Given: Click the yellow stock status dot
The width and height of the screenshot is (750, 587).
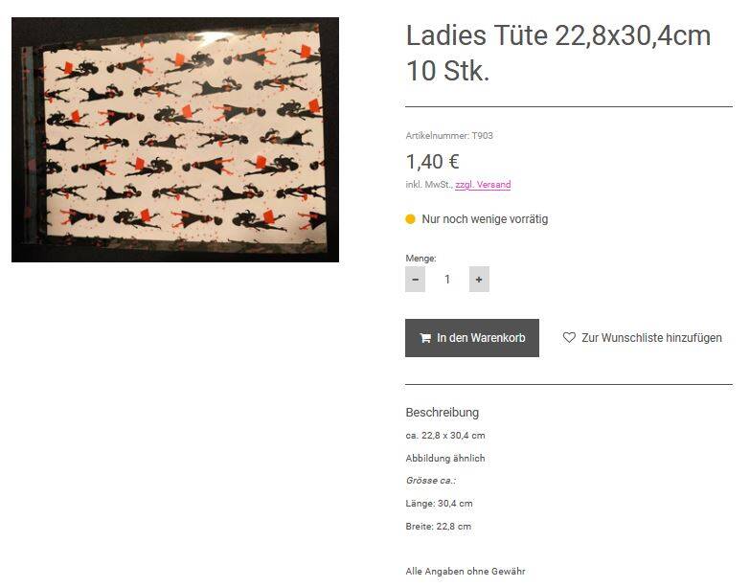Looking at the screenshot, I should tap(410, 219).
